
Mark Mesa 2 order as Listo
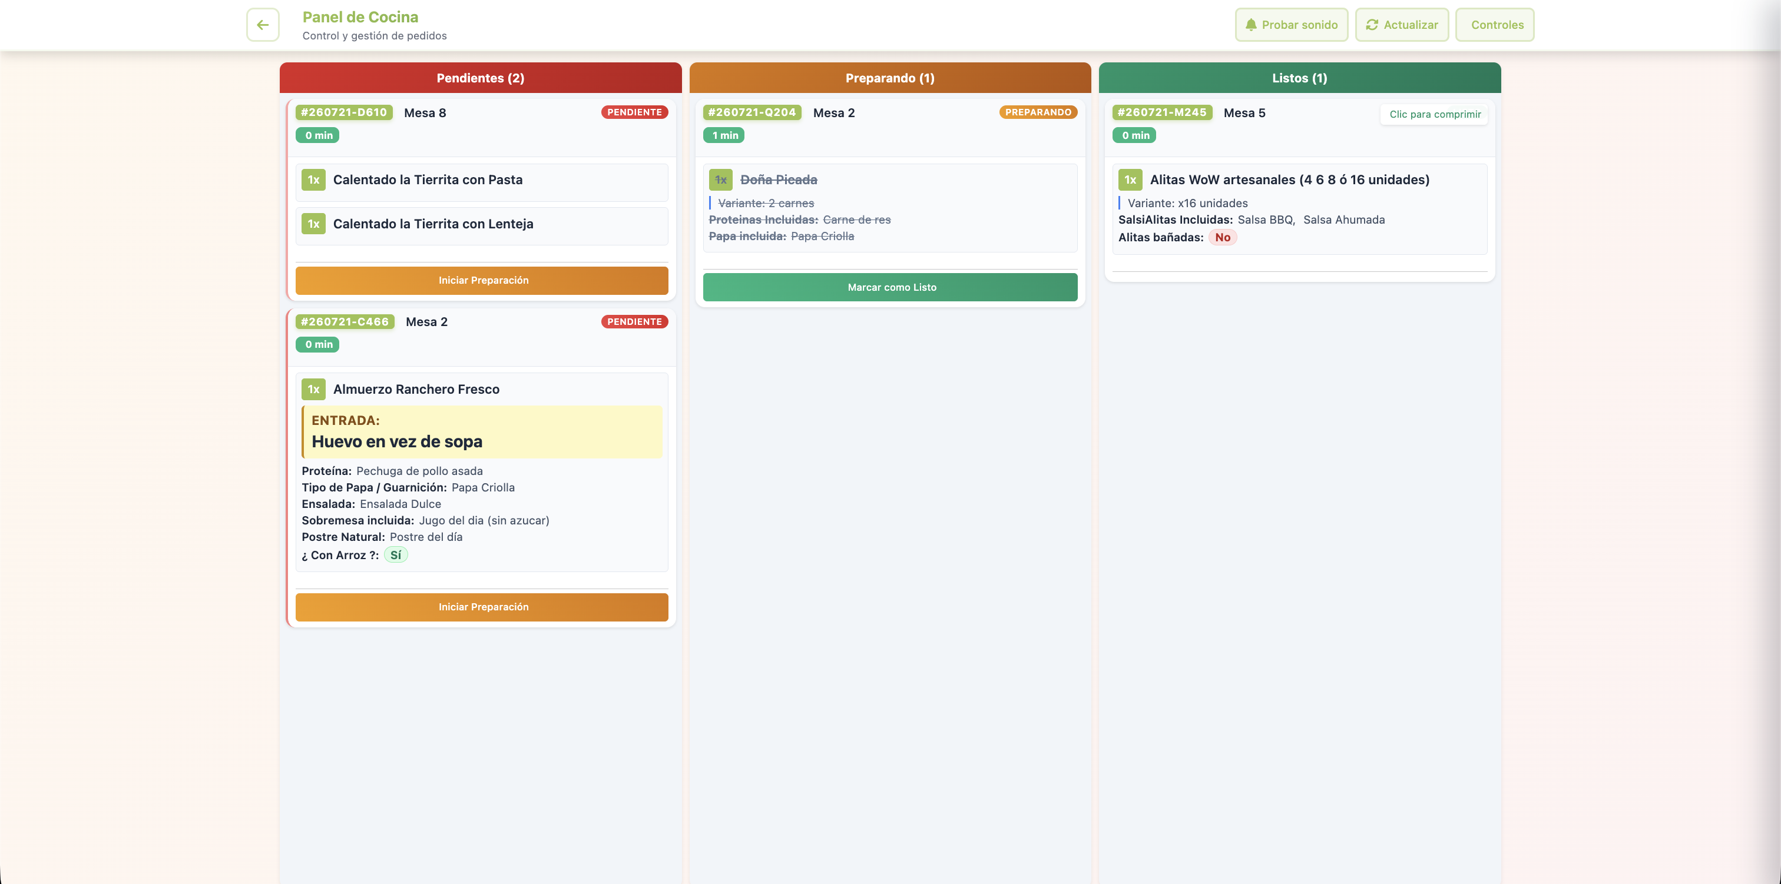(890, 288)
